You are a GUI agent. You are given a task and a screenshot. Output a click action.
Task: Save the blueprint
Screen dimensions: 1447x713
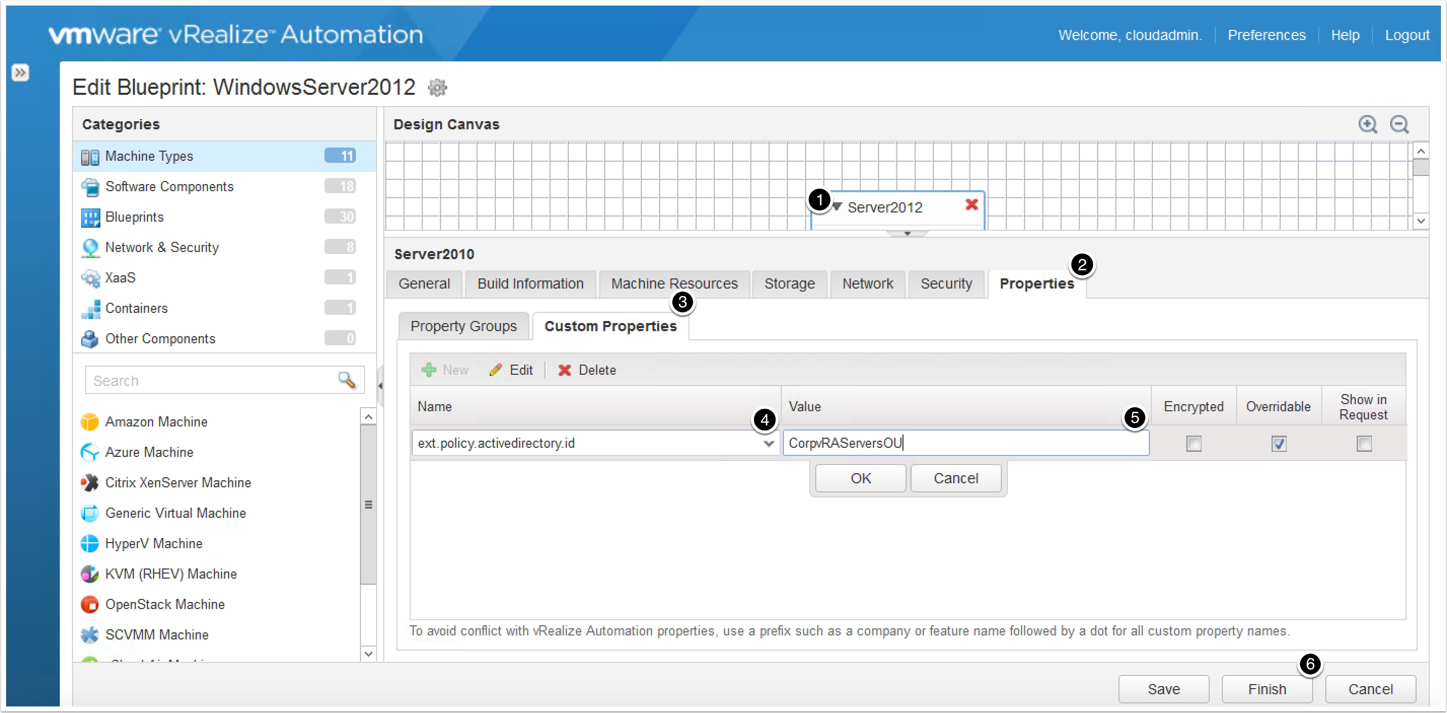pos(1164,689)
